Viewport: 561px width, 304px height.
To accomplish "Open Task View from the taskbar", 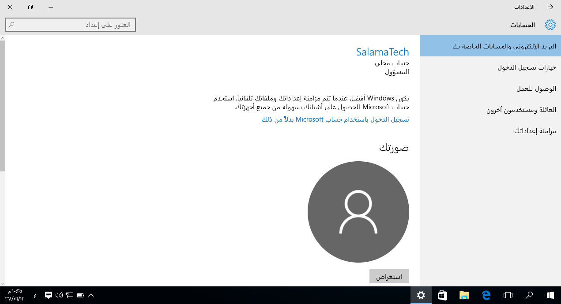I will point(508,295).
